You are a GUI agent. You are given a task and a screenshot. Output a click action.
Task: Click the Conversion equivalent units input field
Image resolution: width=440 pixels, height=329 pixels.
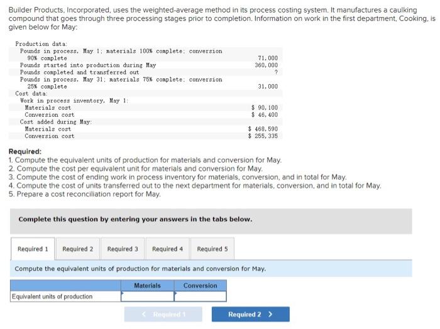[x=200, y=296]
